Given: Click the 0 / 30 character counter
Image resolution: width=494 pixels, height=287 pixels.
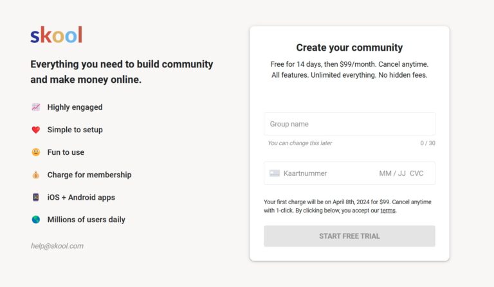Looking at the screenshot, I should coord(428,143).
